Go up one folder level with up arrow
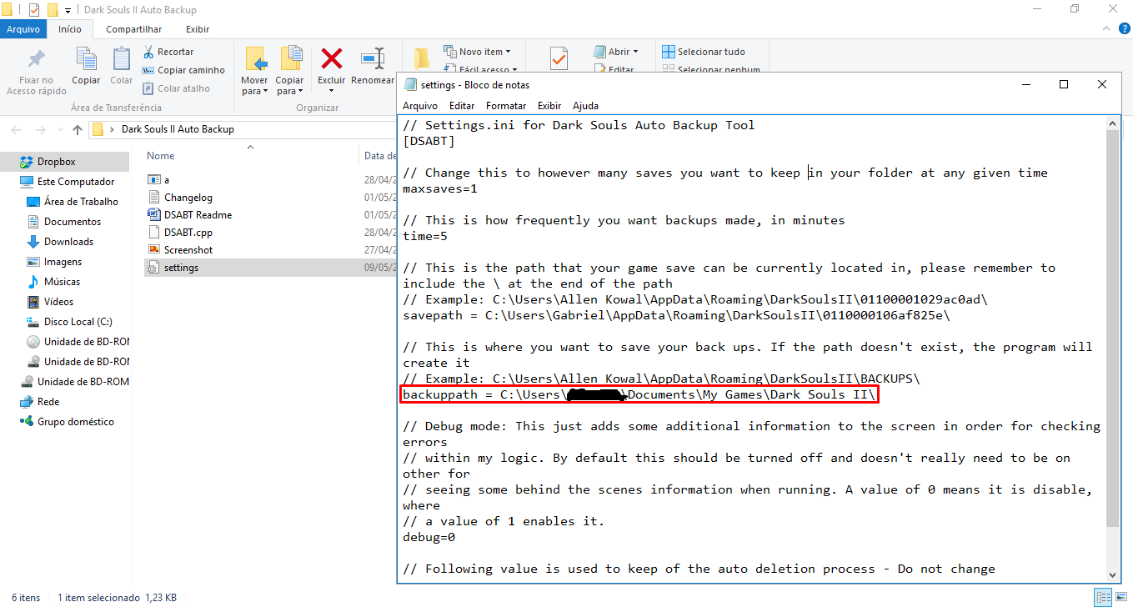This screenshot has width=1133, height=607. [x=78, y=129]
